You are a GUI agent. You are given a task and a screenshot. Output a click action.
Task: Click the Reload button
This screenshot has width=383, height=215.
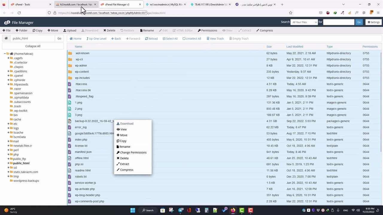point(151,39)
